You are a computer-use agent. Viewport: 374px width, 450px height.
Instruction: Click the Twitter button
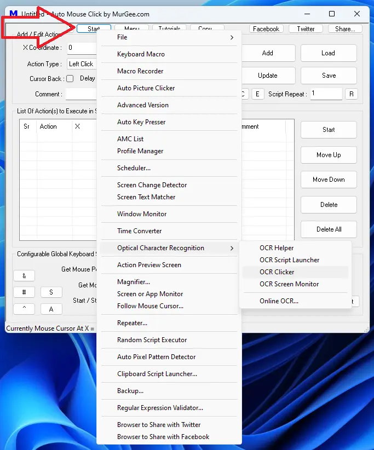click(x=306, y=28)
